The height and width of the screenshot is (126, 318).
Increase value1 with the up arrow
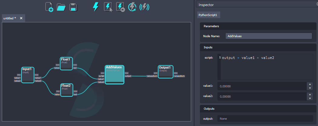pos(310,84)
